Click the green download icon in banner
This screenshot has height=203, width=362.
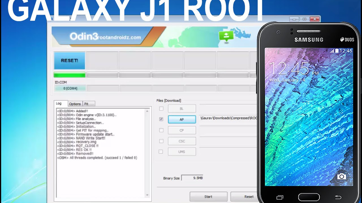click(x=226, y=36)
